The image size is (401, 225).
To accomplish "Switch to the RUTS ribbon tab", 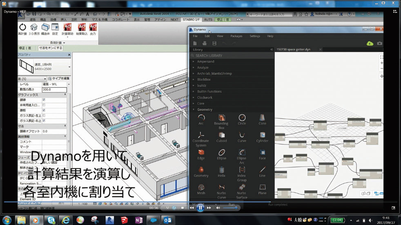I will pos(208,20).
